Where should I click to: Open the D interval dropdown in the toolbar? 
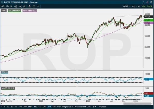click(11, 6)
